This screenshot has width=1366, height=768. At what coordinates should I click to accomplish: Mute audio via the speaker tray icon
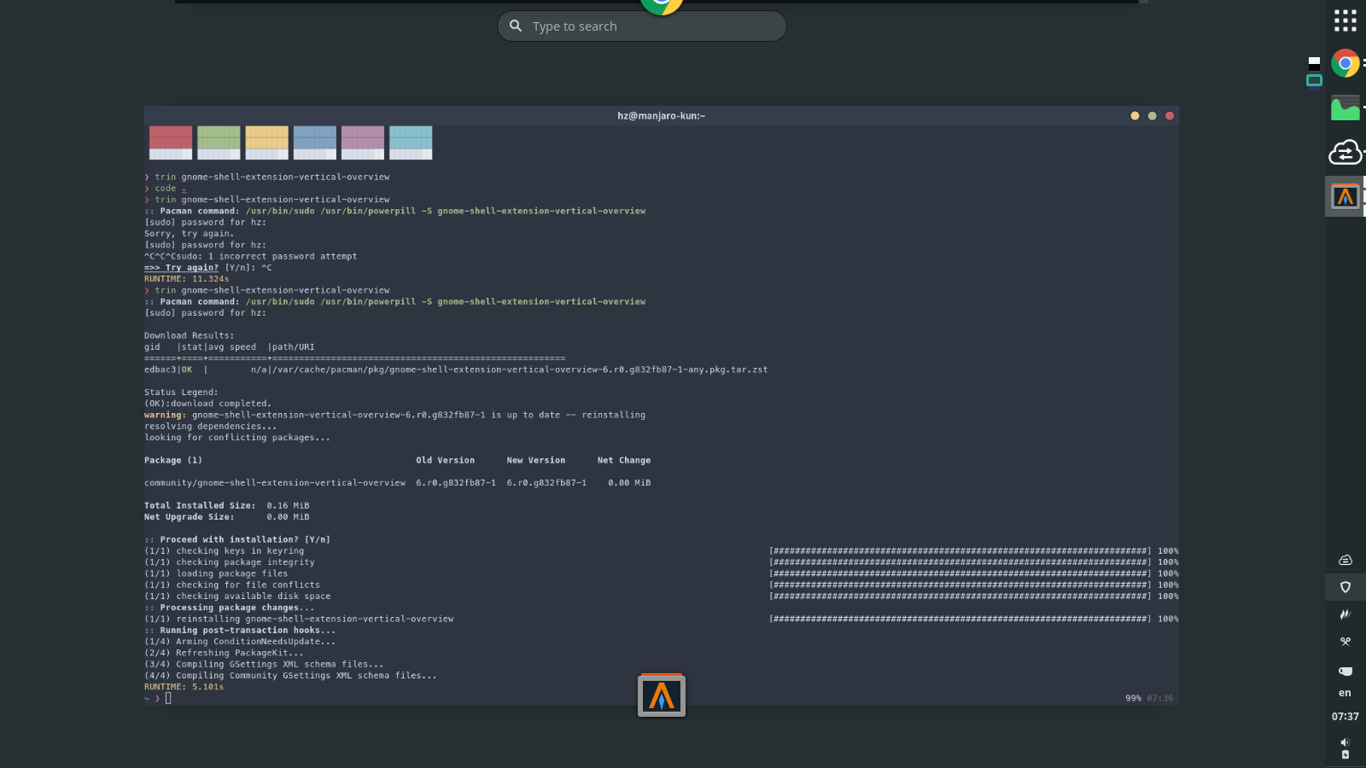pyautogui.click(x=1344, y=741)
